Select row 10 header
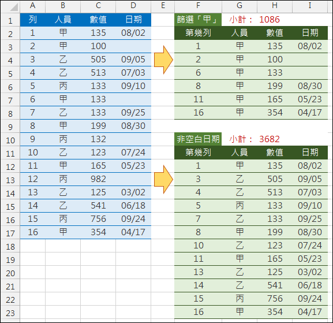 [x=10, y=140]
